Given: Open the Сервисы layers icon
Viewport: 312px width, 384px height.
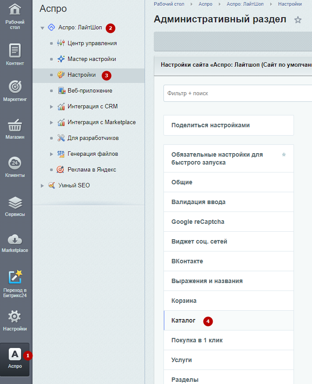Looking at the screenshot, I should (15, 203).
